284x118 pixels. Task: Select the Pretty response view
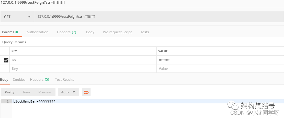tap(10, 92)
